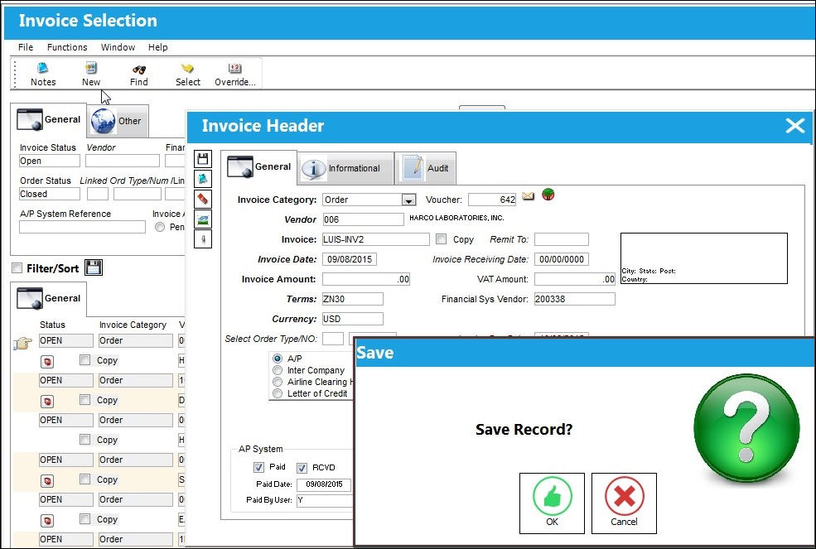
Task: Switch to the Audit tab in Invoice Header
Action: tap(426, 168)
